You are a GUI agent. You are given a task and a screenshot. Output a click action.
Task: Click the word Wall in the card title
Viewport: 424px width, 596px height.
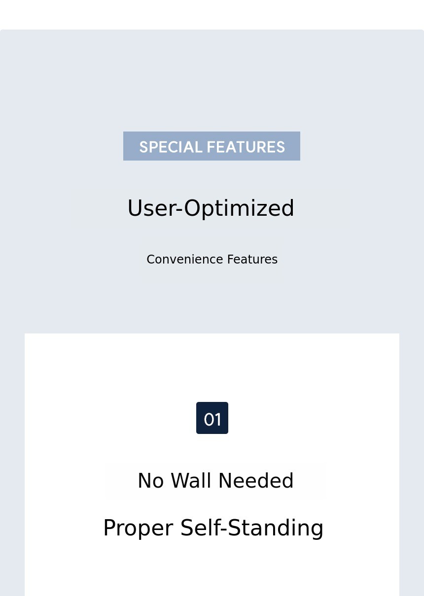tap(190, 481)
